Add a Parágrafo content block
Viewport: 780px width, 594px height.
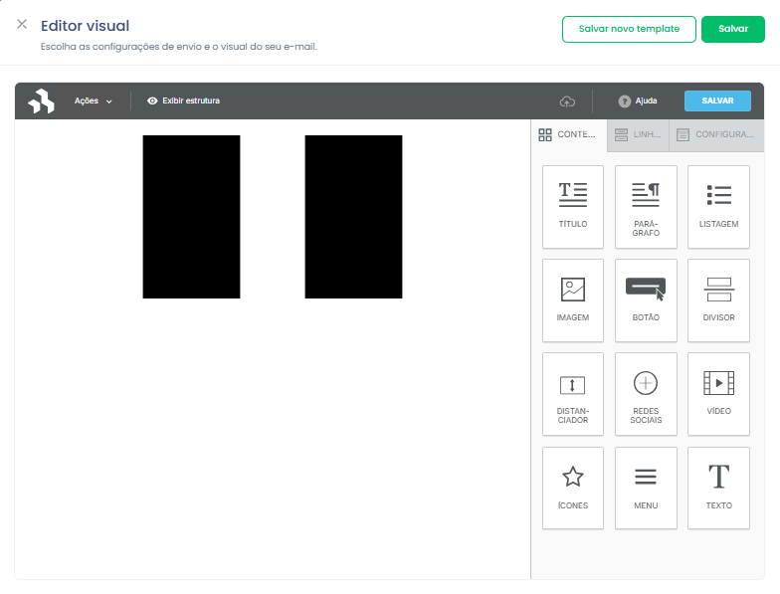(646, 207)
